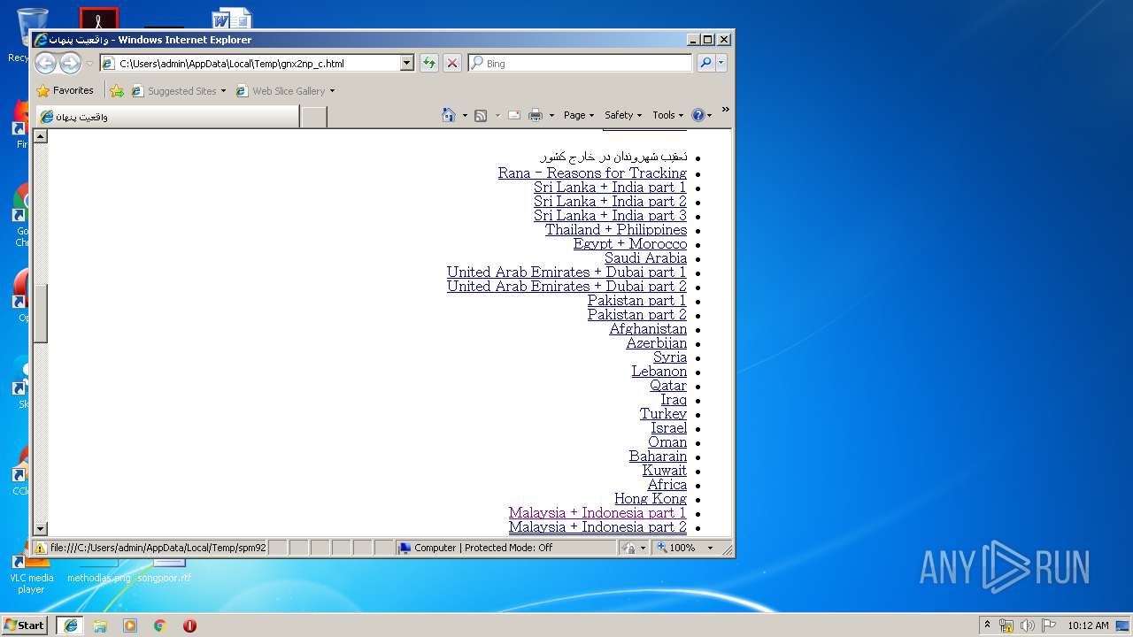Open the Afghanistan link
The image size is (1133, 637).
pyautogui.click(x=648, y=328)
